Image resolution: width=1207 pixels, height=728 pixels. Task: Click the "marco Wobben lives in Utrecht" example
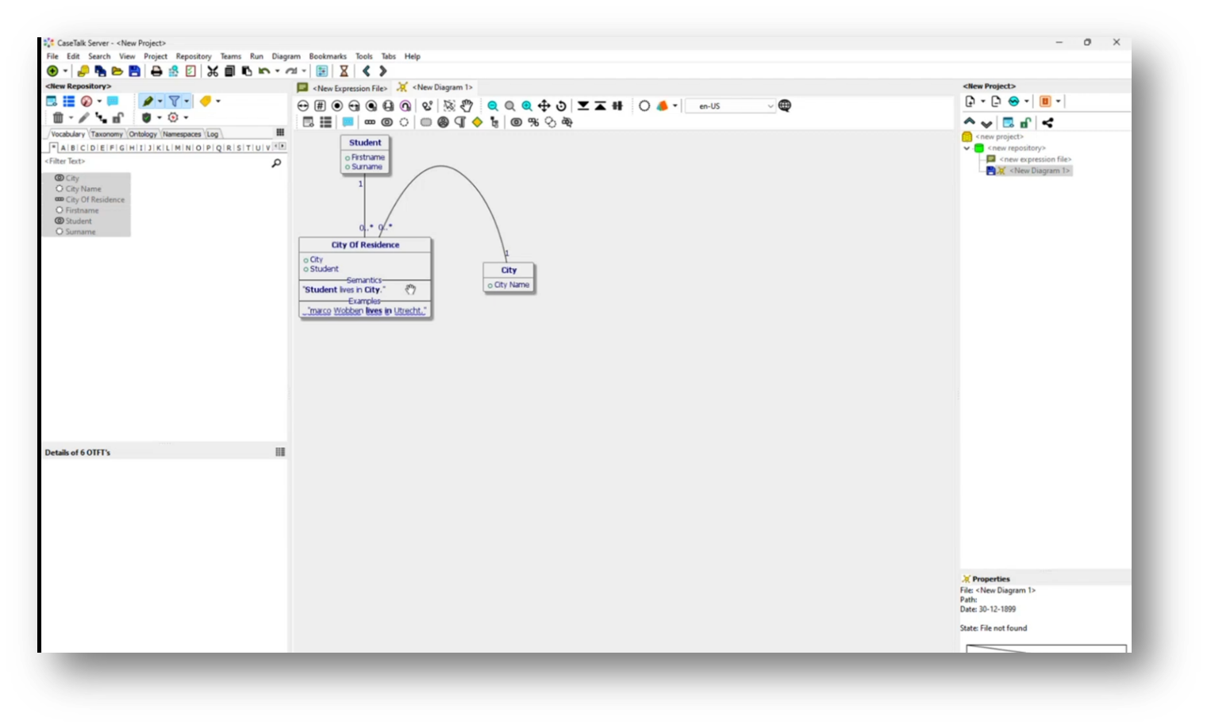(366, 311)
